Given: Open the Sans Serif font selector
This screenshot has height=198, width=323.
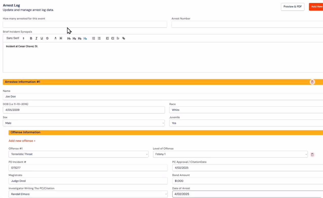Looking at the screenshot, I should click(x=15, y=38).
